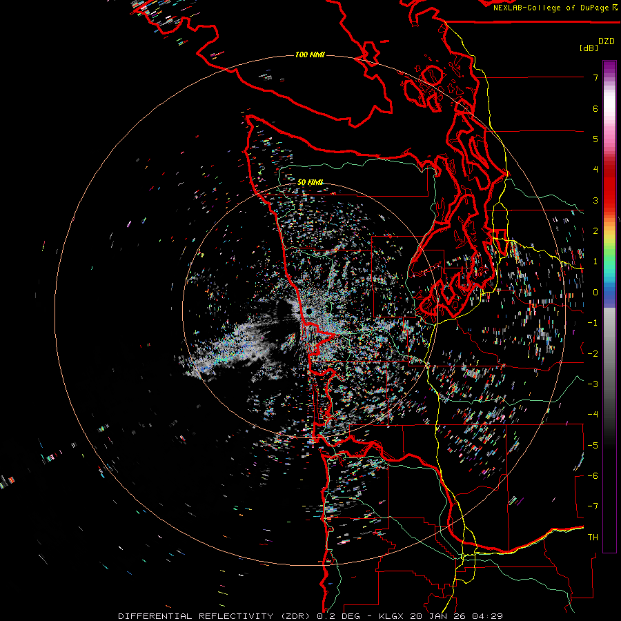The width and height of the screenshot is (621, 621).
Task: Click the 7 value on the color scale
Action: point(595,77)
